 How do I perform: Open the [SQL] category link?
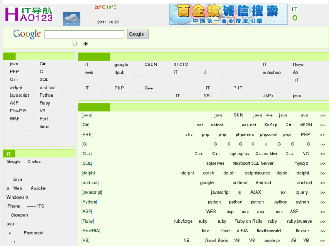coord(87,163)
